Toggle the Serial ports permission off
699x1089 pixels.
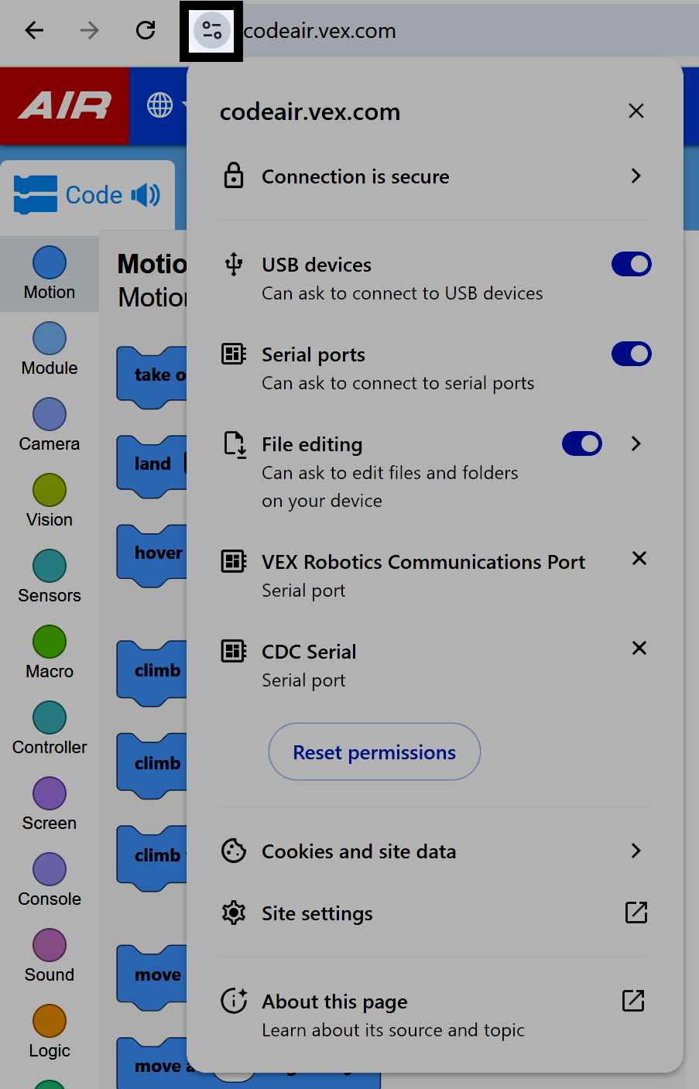click(x=631, y=354)
